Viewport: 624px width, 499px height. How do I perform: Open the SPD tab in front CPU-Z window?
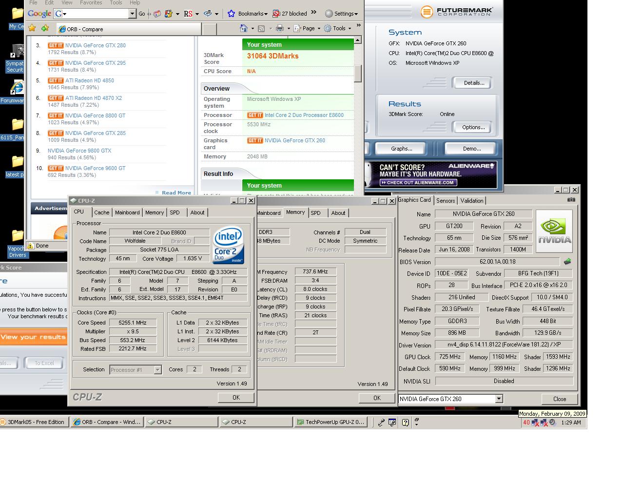coord(175,212)
